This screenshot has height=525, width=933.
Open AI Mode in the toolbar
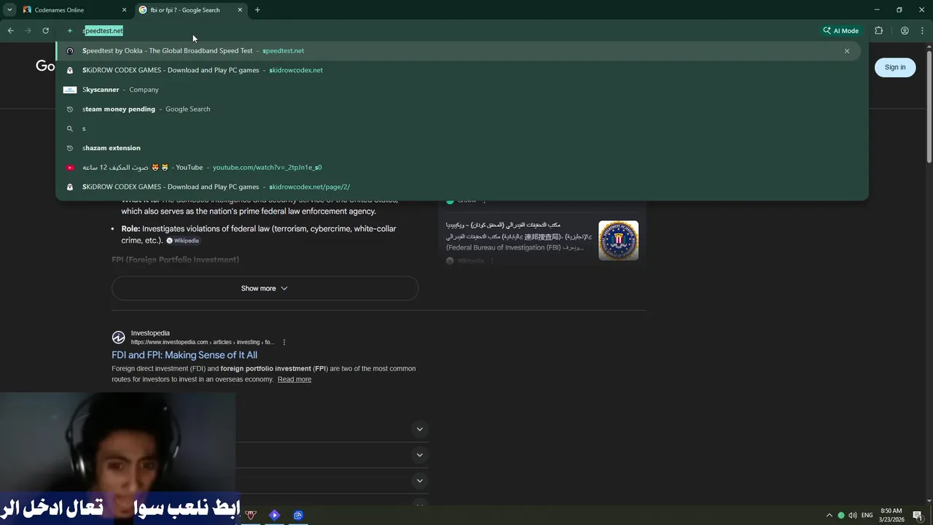841,31
